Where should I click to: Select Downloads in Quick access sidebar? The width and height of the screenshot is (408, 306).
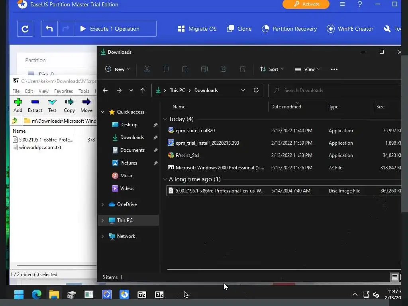point(131,137)
